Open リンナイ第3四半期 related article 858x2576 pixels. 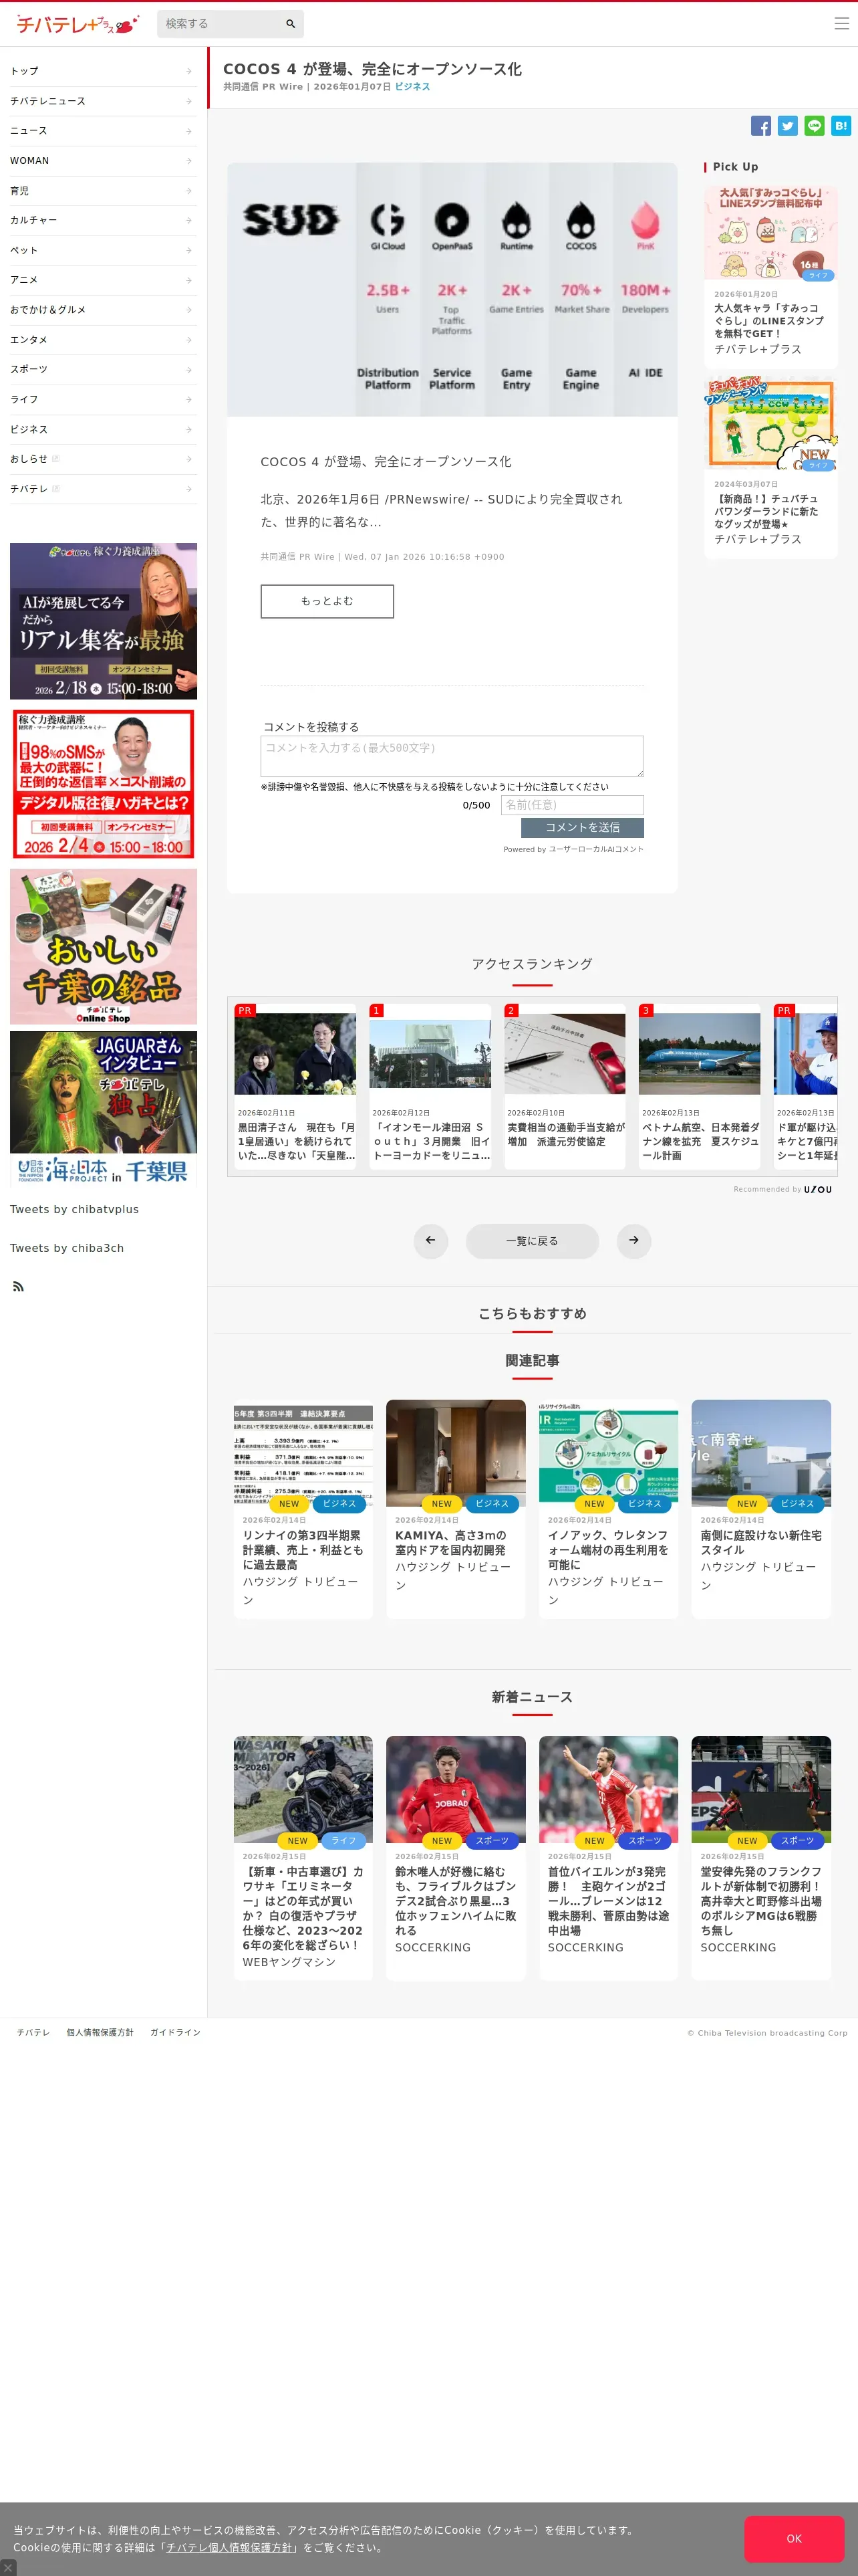(303, 1508)
